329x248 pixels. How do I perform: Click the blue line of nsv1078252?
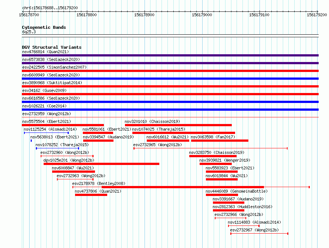tap(58, 148)
